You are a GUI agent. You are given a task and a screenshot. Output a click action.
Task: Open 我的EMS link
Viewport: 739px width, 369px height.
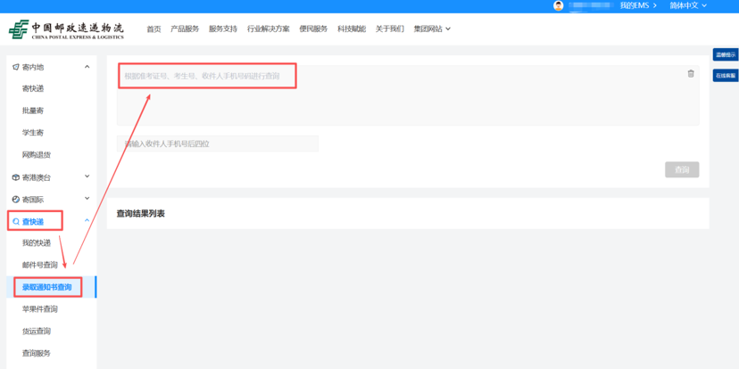(x=638, y=5)
